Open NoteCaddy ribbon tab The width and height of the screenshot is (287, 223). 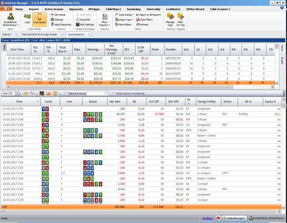click(153, 9)
